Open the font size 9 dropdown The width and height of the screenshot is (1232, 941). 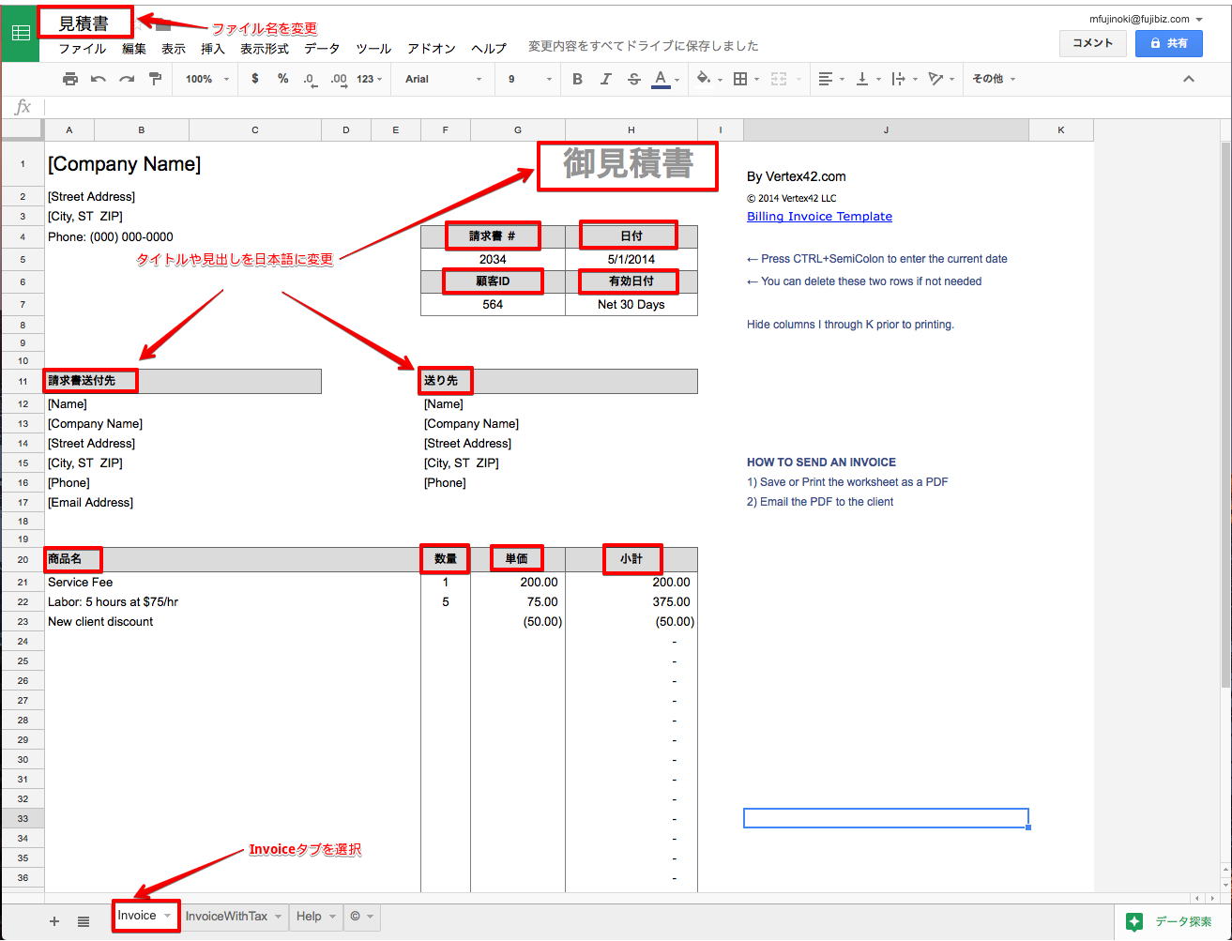529,80
